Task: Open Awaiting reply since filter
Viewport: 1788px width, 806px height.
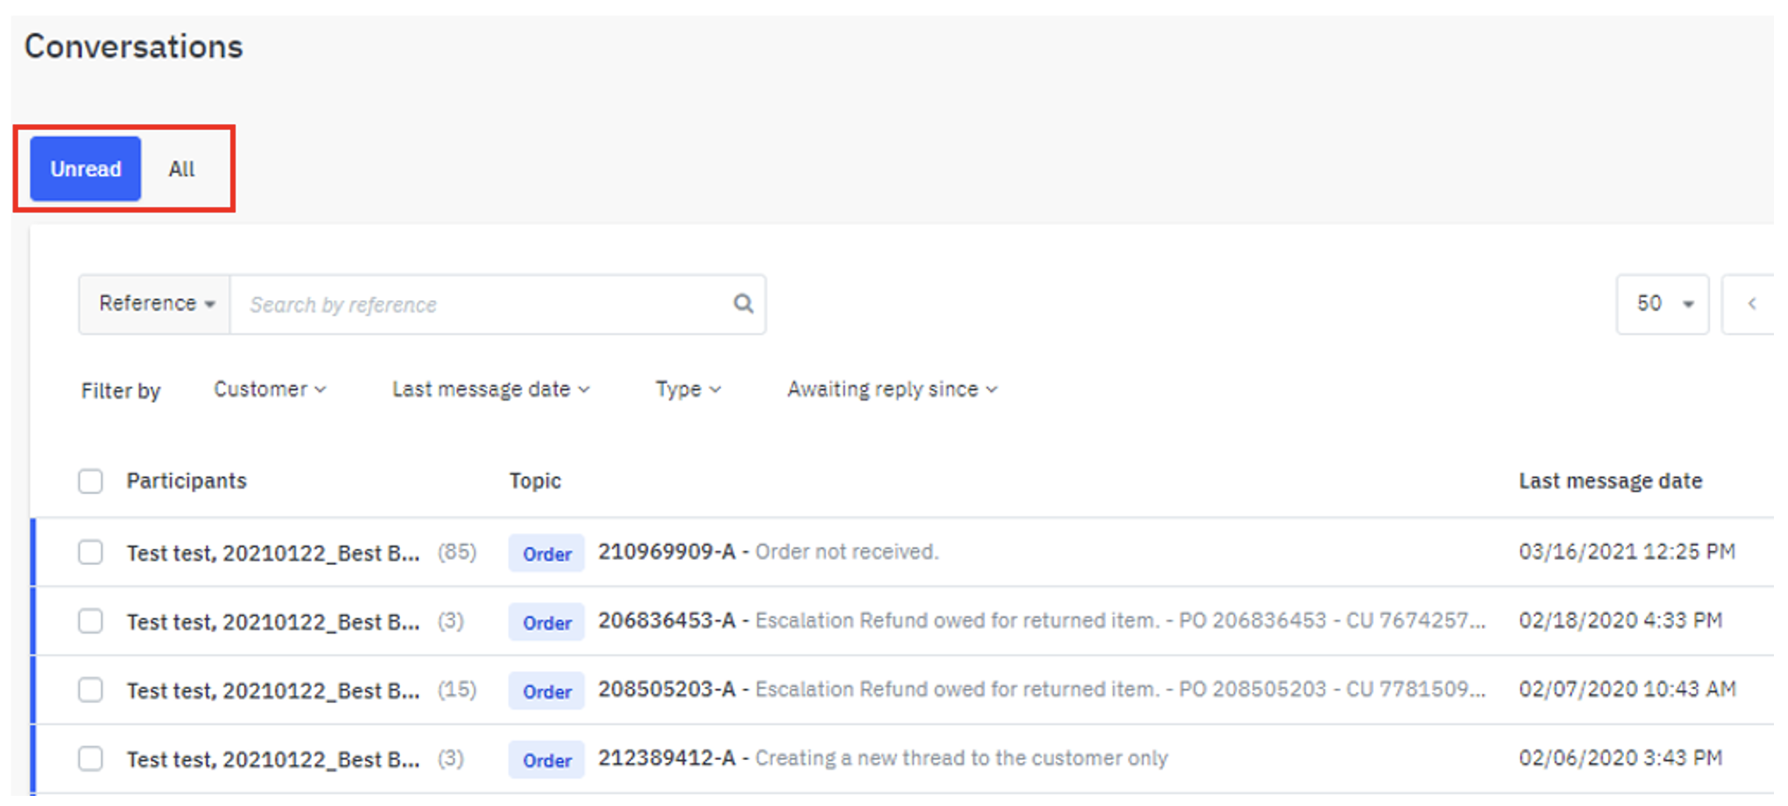Action: click(891, 389)
